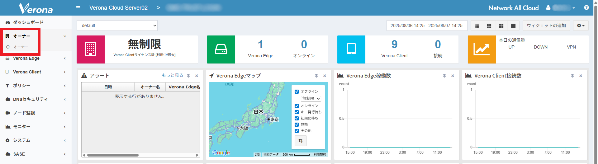598x164 pixels.
Task: Click the orange traffic chart icon tile
Action: pyautogui.click(x=482, y=49)
